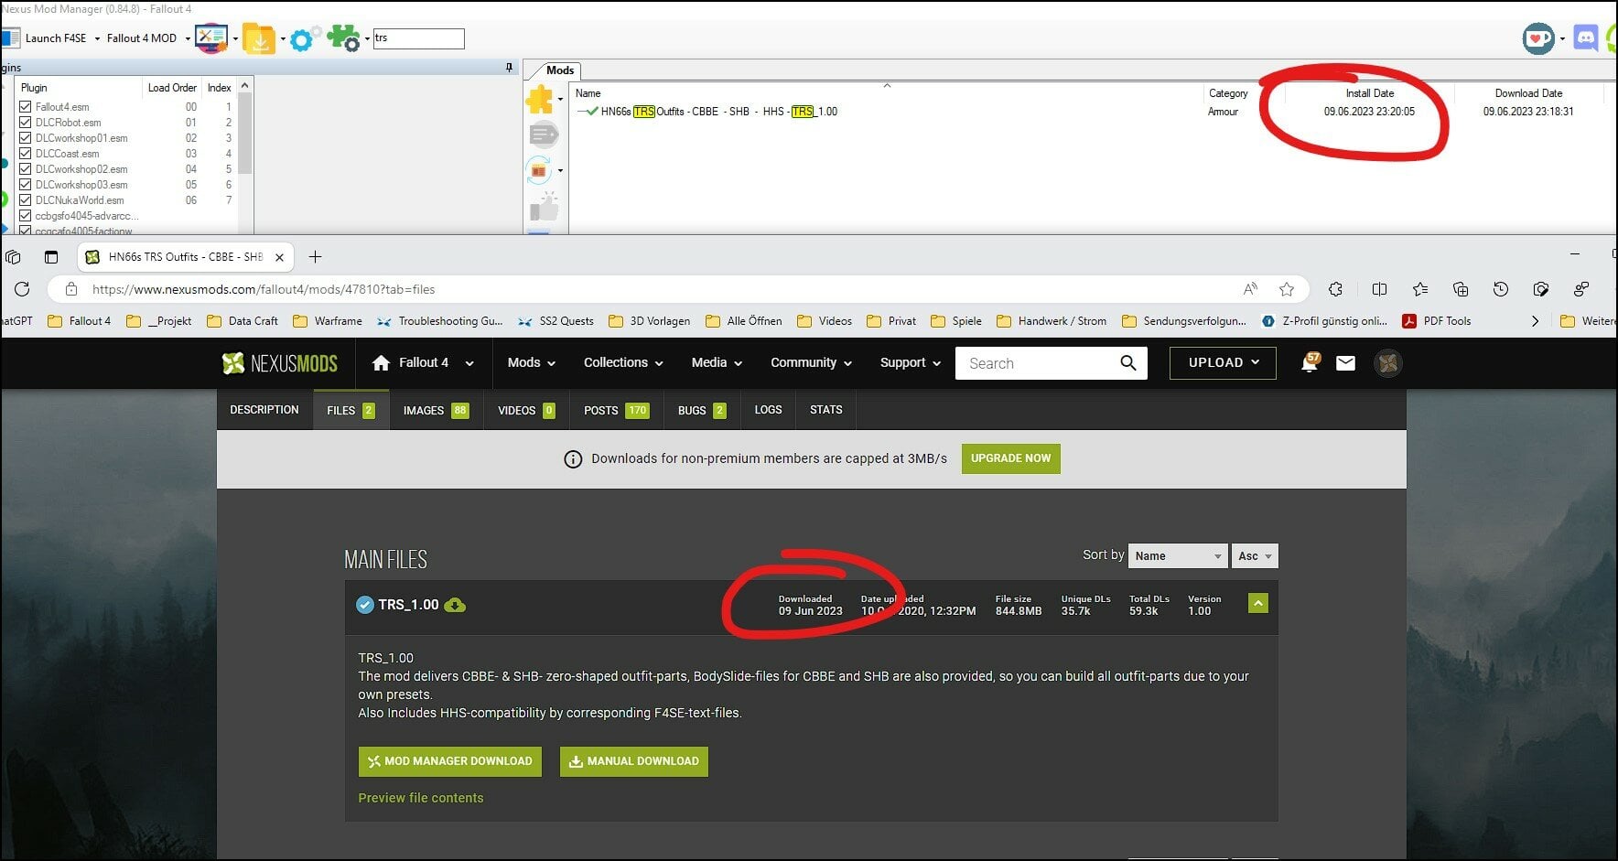Open browser history icon
Screen dimensions: 1618x861
tap(1501, 289)
